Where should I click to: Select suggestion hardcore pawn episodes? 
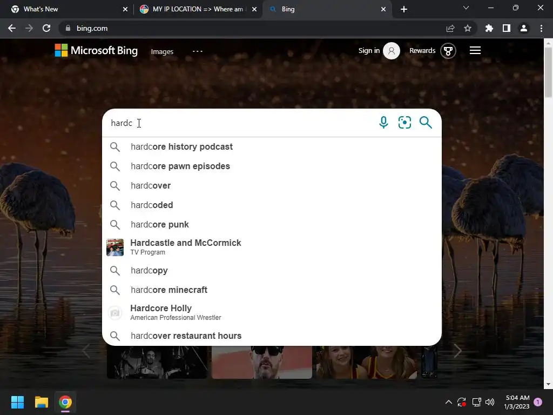(x=272, y=166)
